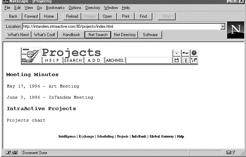Click the Netscape N logo
The image size is (246, 157).
pyautogui.click(x=235, y=30)
